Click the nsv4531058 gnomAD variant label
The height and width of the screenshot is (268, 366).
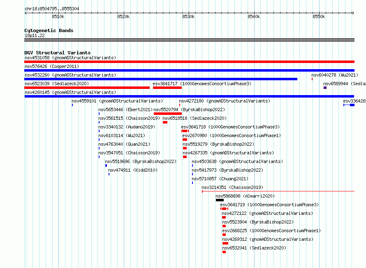[70, 58]
